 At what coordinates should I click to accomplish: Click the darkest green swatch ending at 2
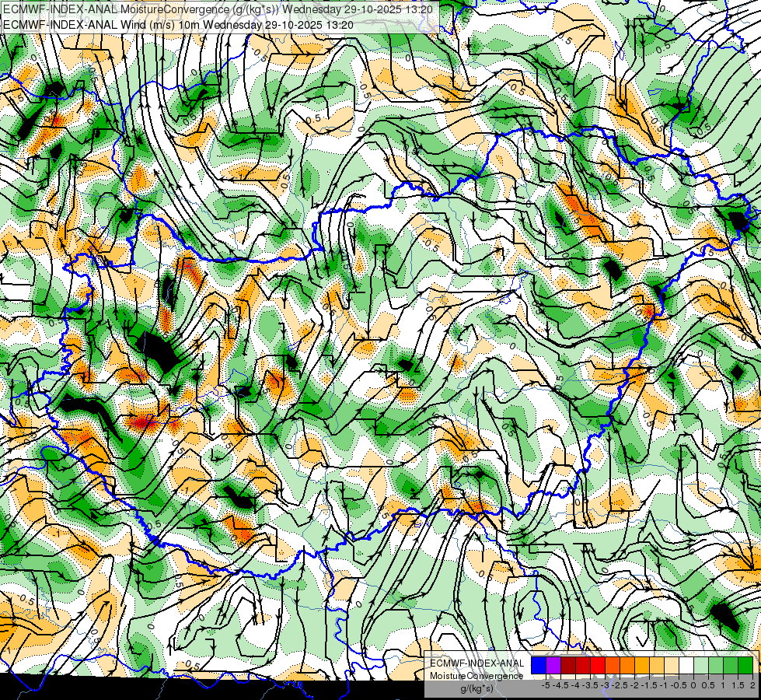(x=745, y=665)
